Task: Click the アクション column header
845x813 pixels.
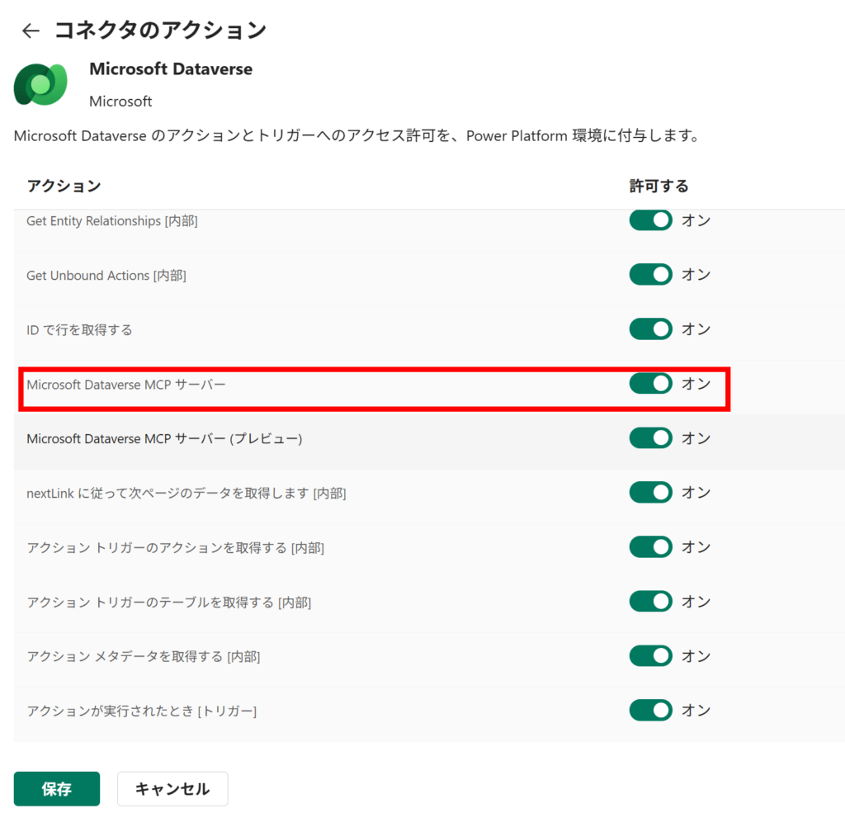Action: click(64, 187)
